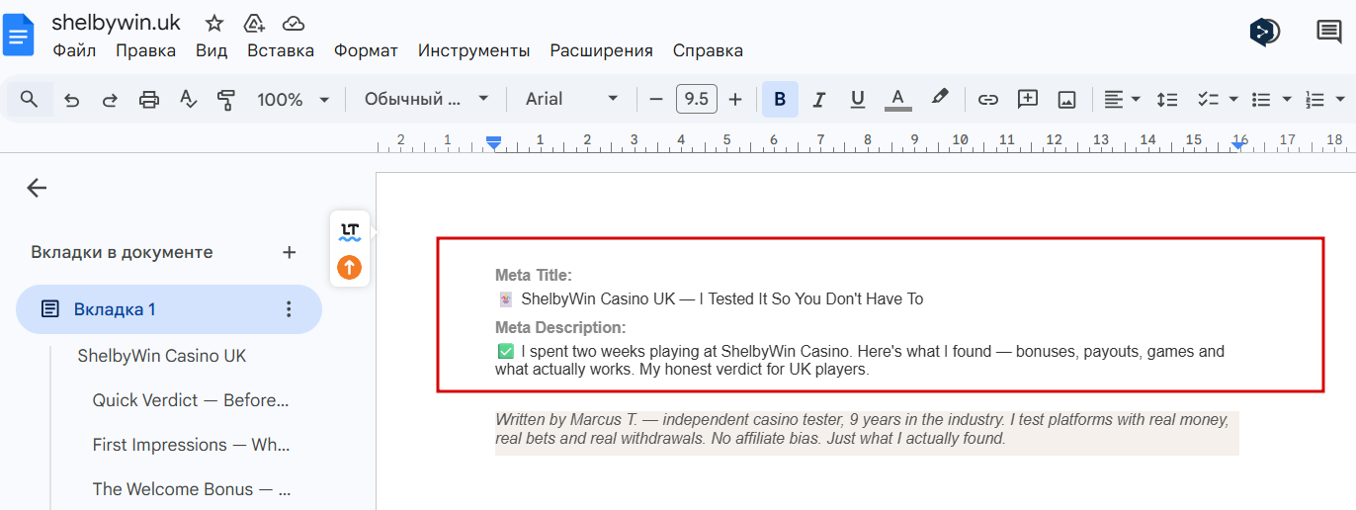1356x510 pixels.
Task: Open the version history activity icon
Action: (1265, 33)
